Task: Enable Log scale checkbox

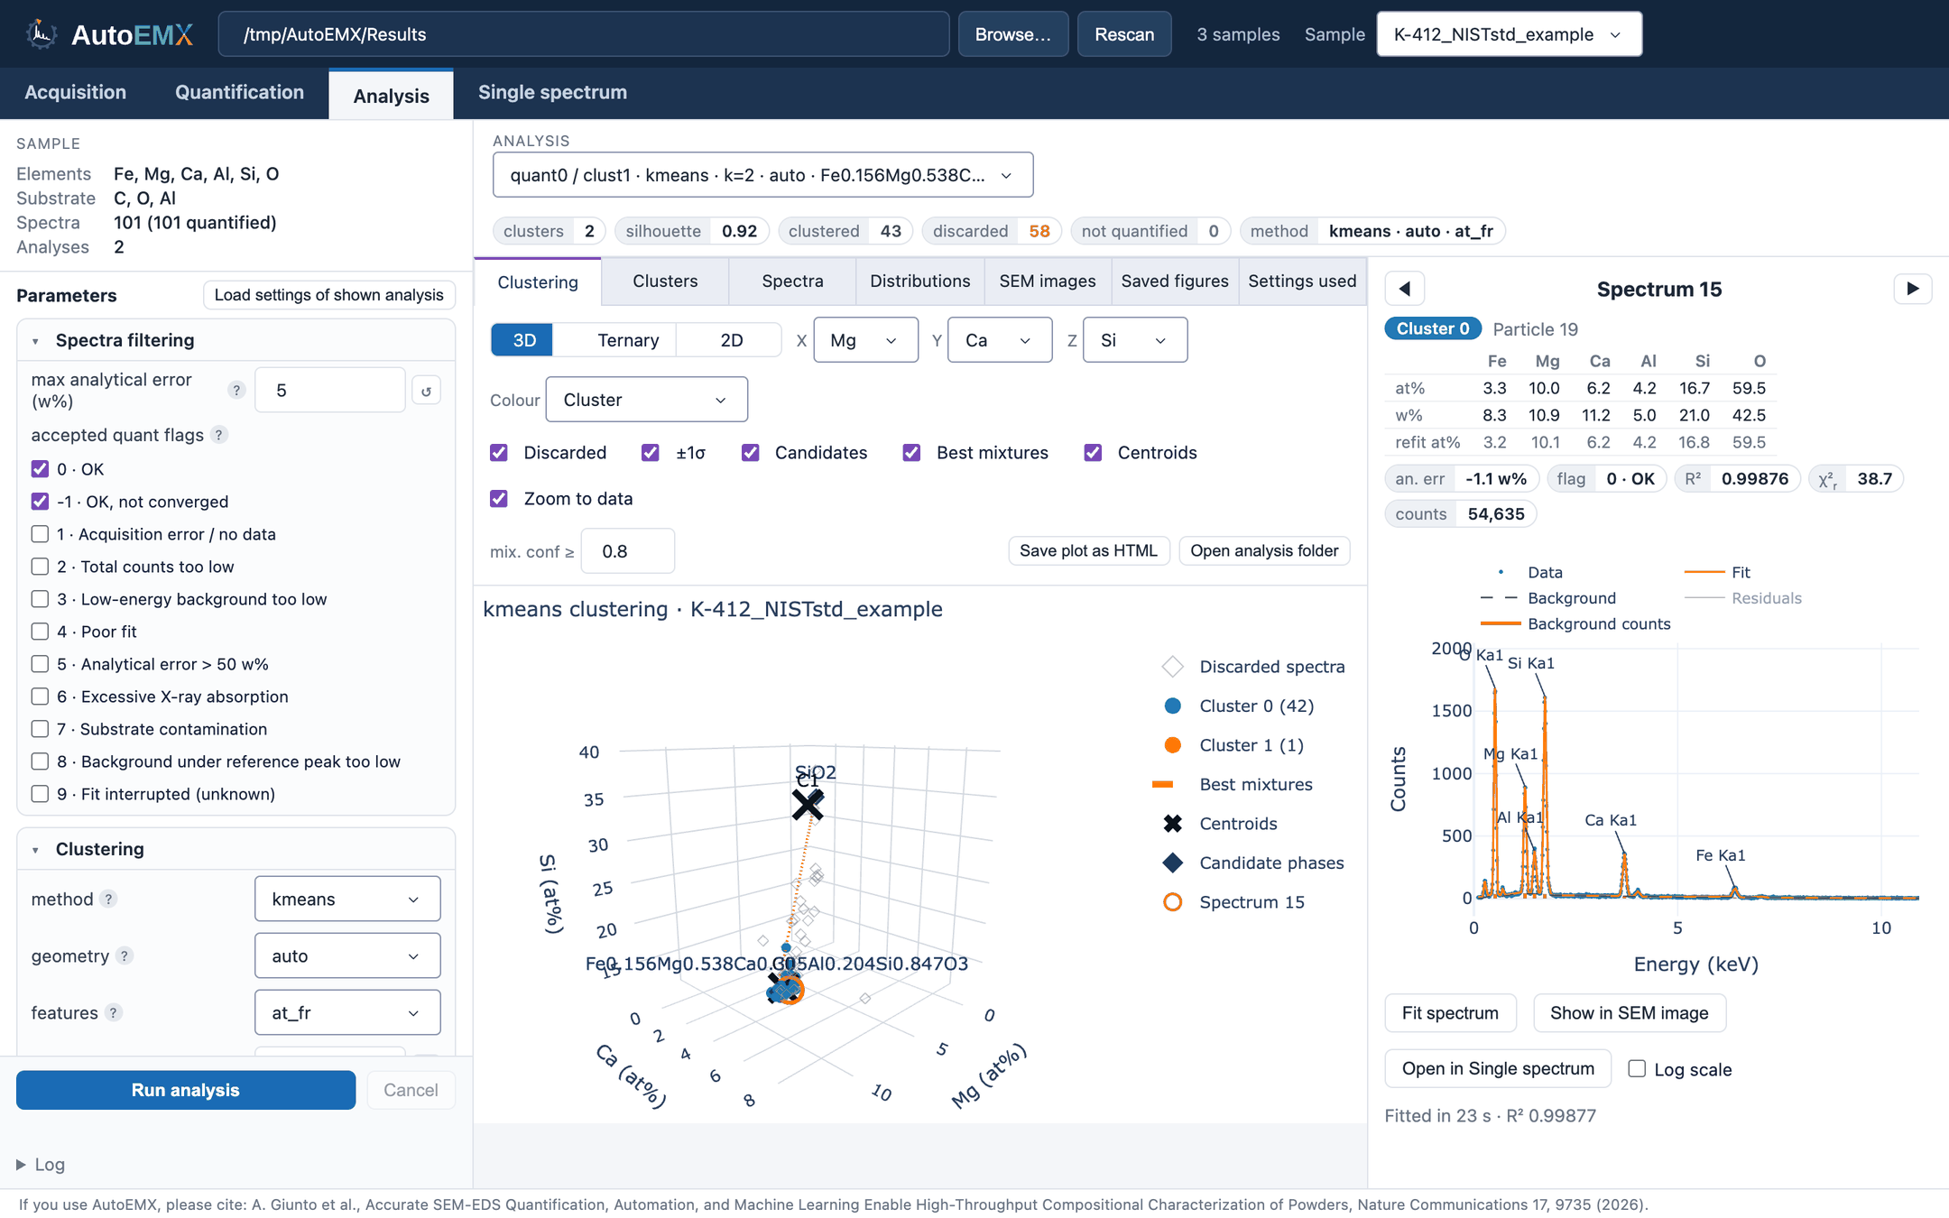Action: point(1636,1069)
